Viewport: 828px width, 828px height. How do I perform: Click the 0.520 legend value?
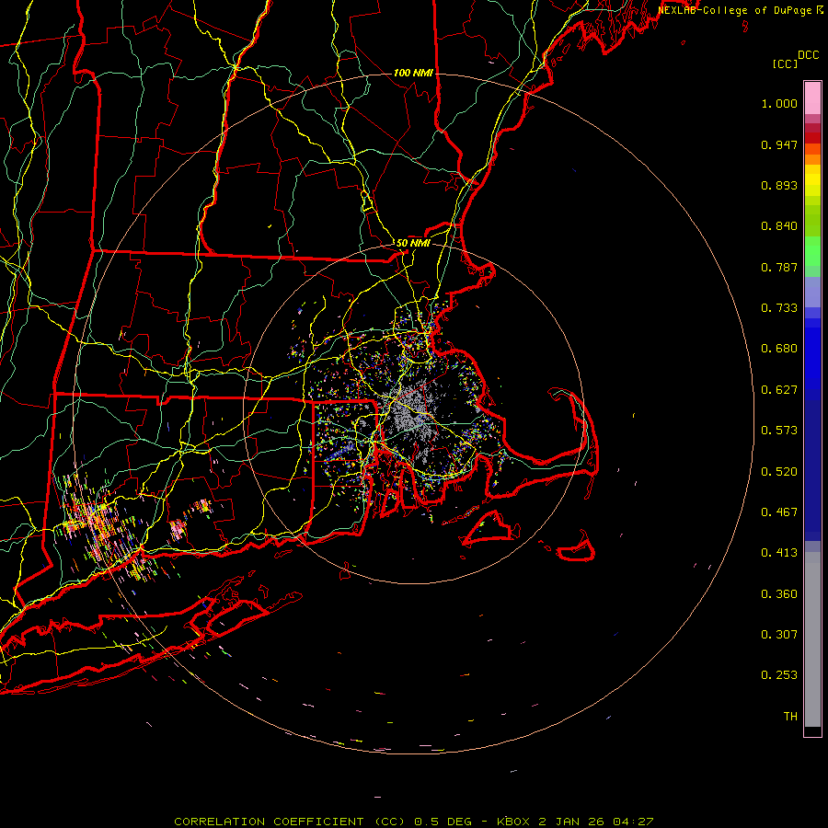[779, 472]
